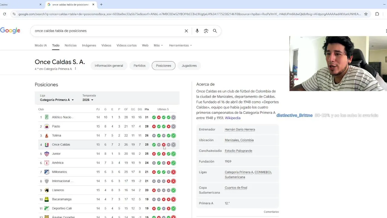Switch to Web results tab
This screenshot has height=218, width=387.
click(145, 45)
